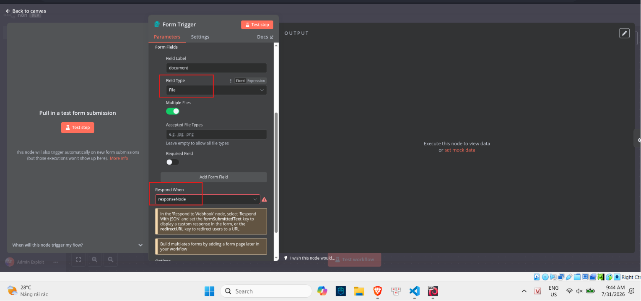Click the VirtualBox display status icon
641x301 pixels.
pos(585,277)
